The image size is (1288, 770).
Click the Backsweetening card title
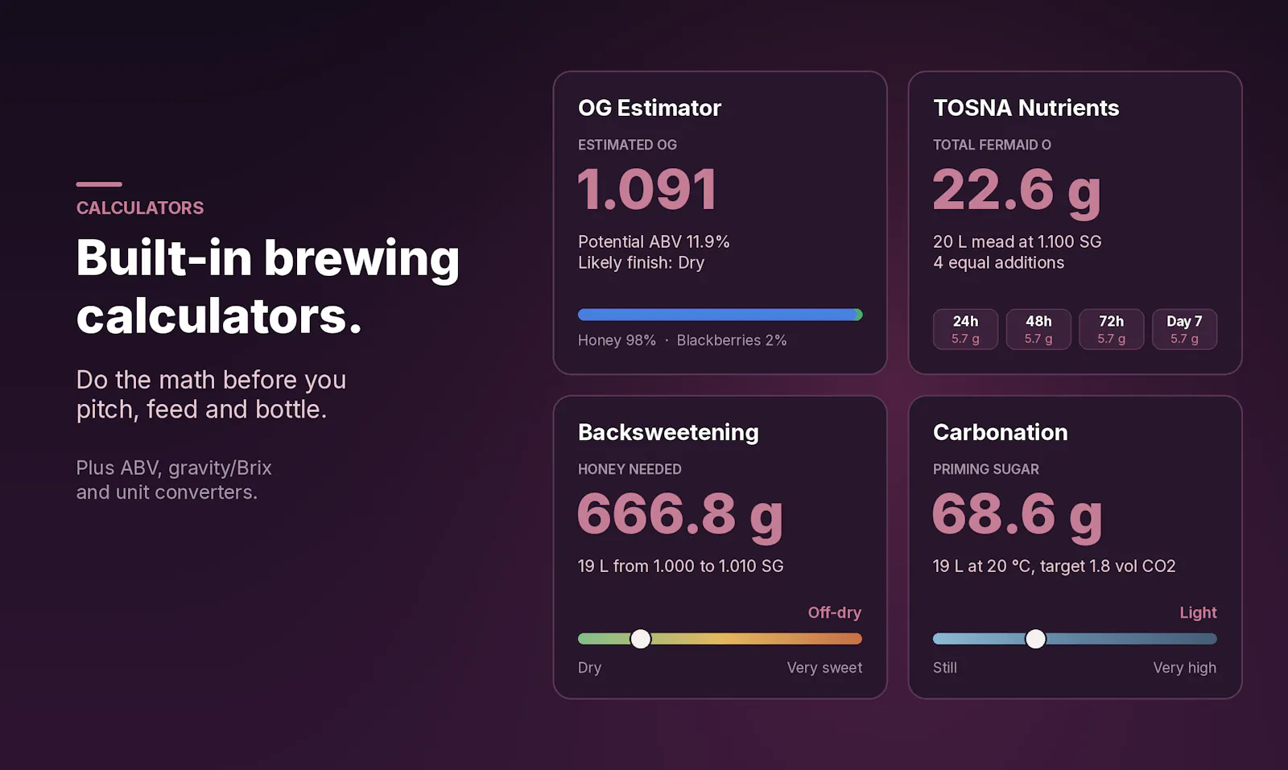[x=668, y=432]
